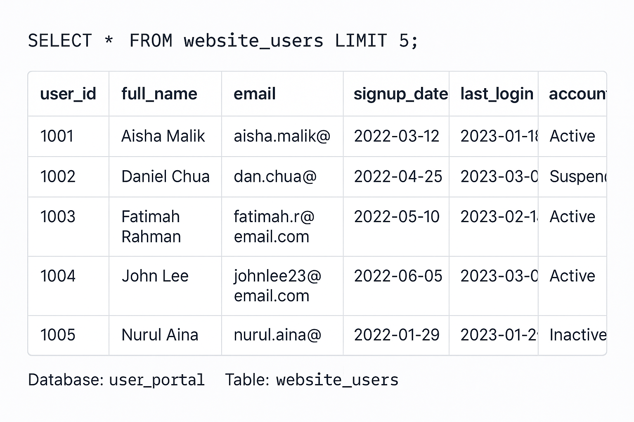Image resolution: width=634 pixels, height=422 pixels.
Task: Select the cell with user ID 1001
Action: (57, 136)
